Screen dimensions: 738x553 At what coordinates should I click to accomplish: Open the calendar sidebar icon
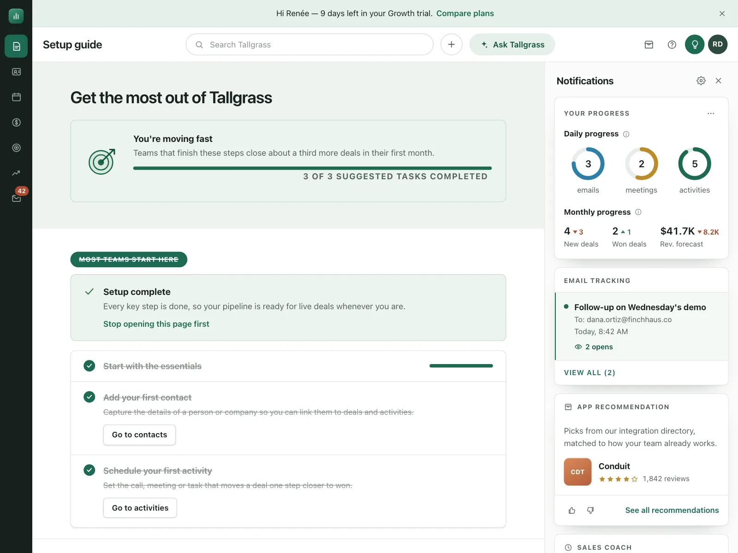[16, 97]
